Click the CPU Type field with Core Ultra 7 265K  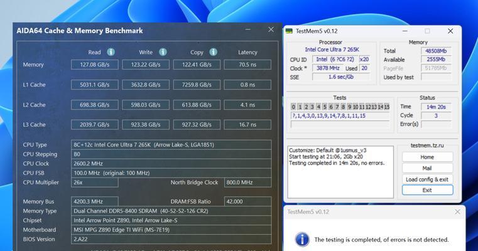coord(171,145)
